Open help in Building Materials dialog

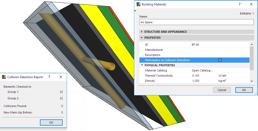(240, 4)
